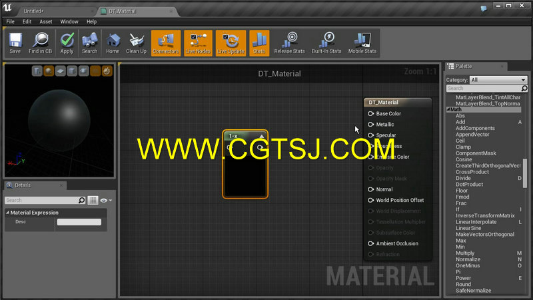
Task: Click the Find in CB toolbar icon
Action: coord(40,43)
